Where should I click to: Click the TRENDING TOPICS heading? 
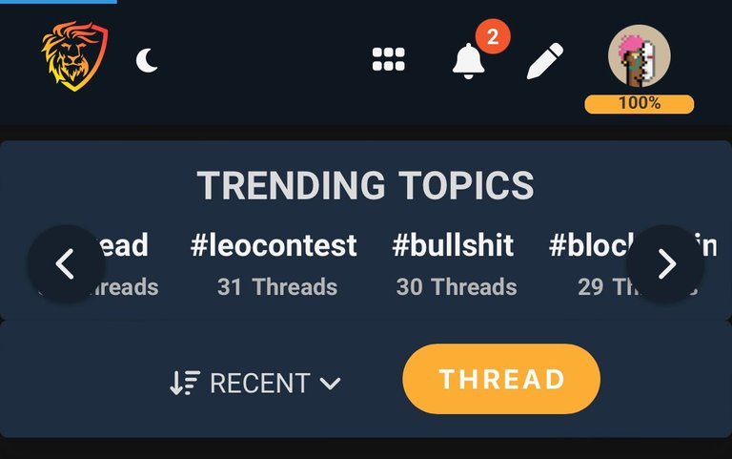tap(366, 185)
